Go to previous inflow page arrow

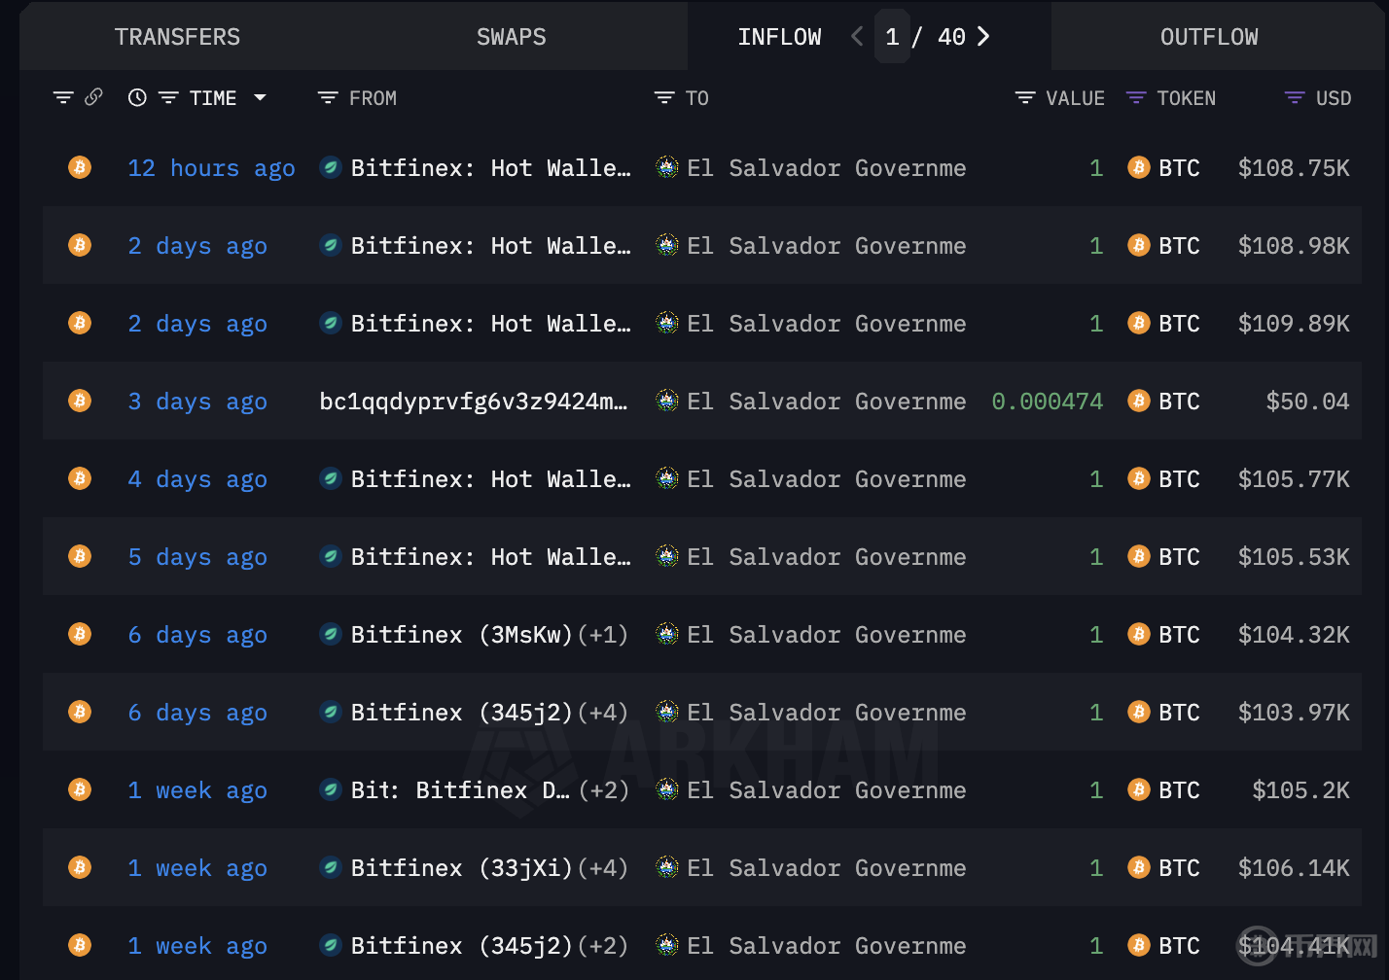(x=857, y=37)
